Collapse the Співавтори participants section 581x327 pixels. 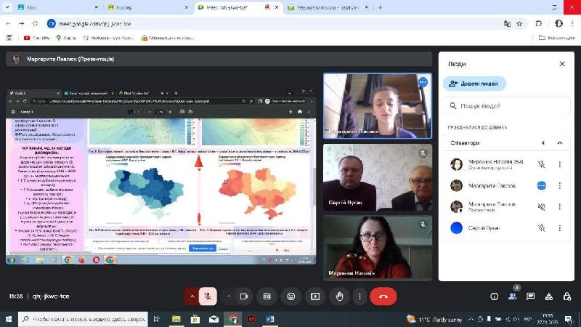pyautogui.click(x=559, y=143)
